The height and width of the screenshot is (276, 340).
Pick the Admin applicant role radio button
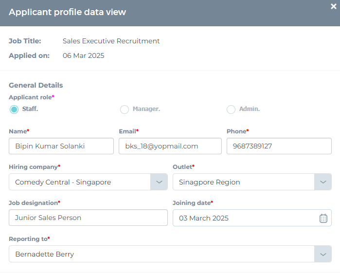pos(231,110)
